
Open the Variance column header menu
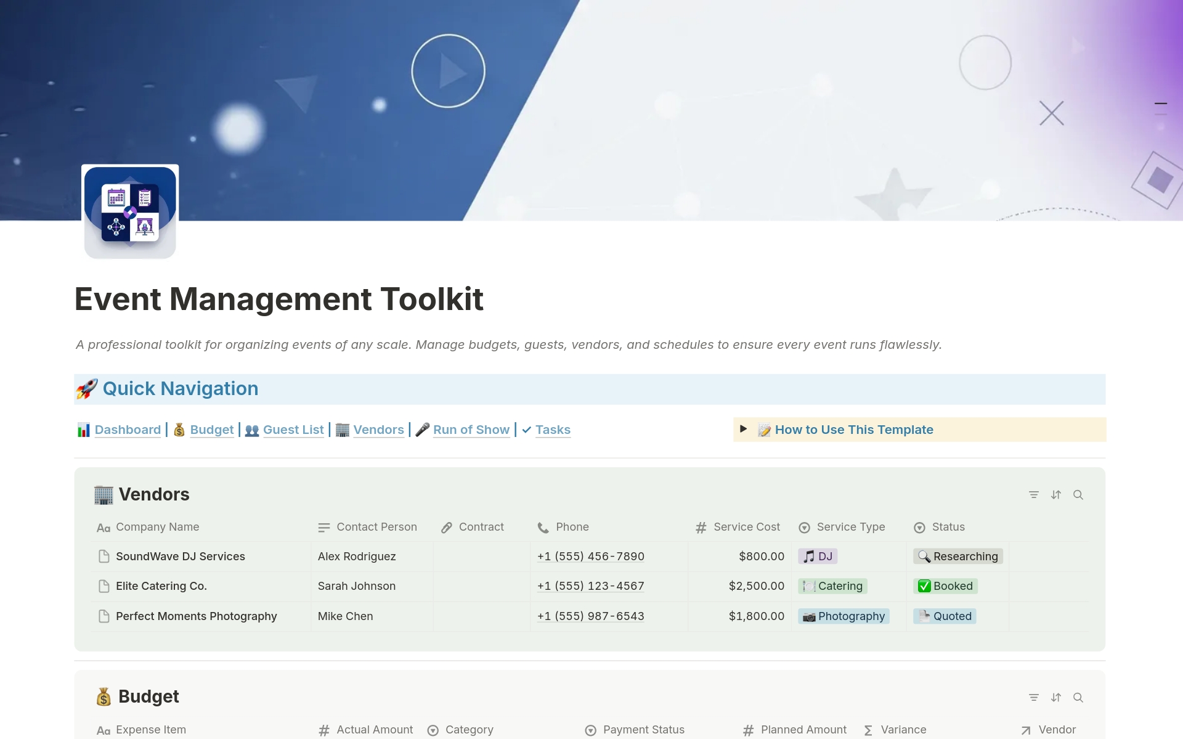[x=895, y=730]
